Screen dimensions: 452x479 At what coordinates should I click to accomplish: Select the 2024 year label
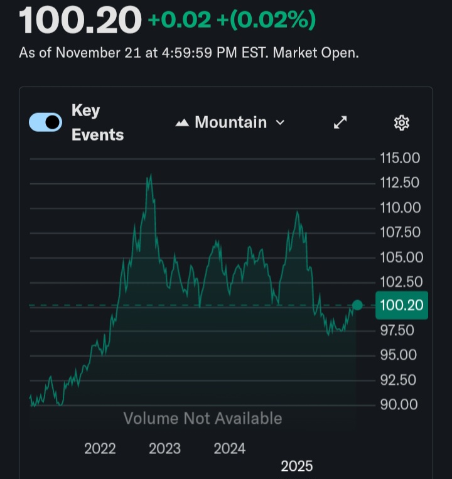[229, 448]
